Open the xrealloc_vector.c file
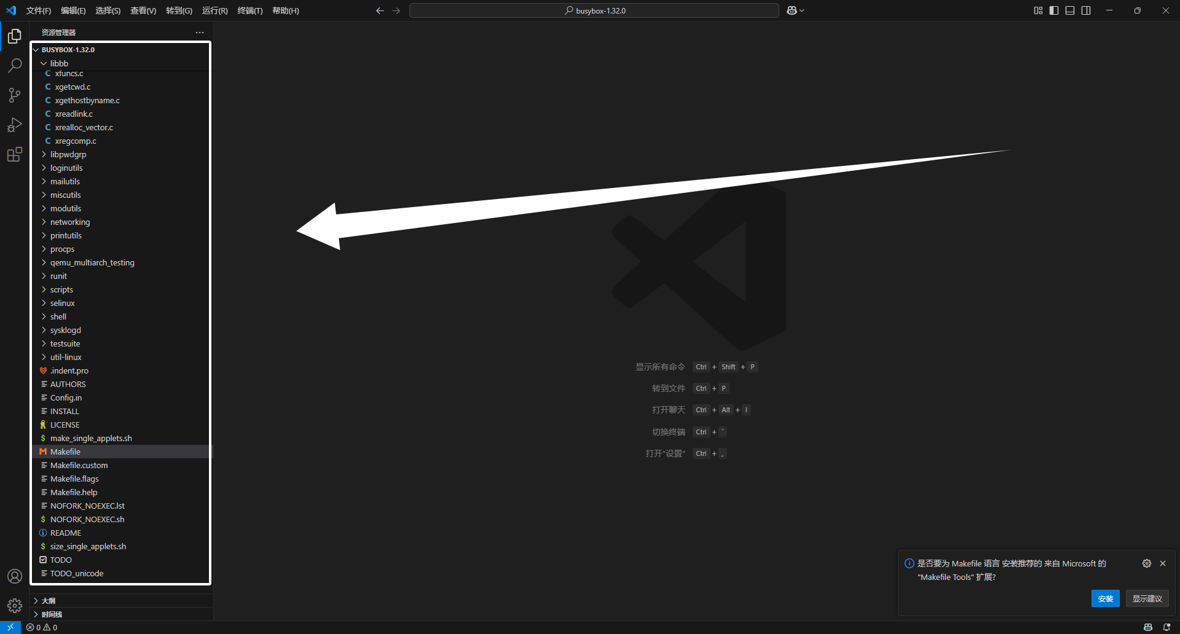The image size is (1180, 634). tap(121, 127)
